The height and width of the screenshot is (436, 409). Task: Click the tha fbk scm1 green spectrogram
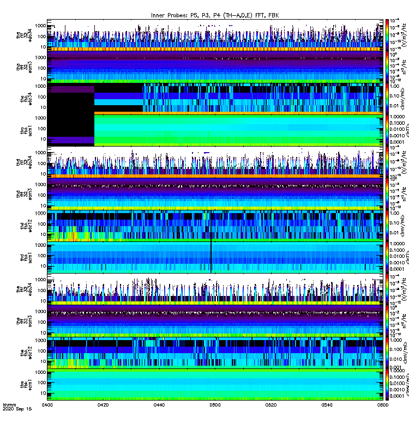(238, 131)
